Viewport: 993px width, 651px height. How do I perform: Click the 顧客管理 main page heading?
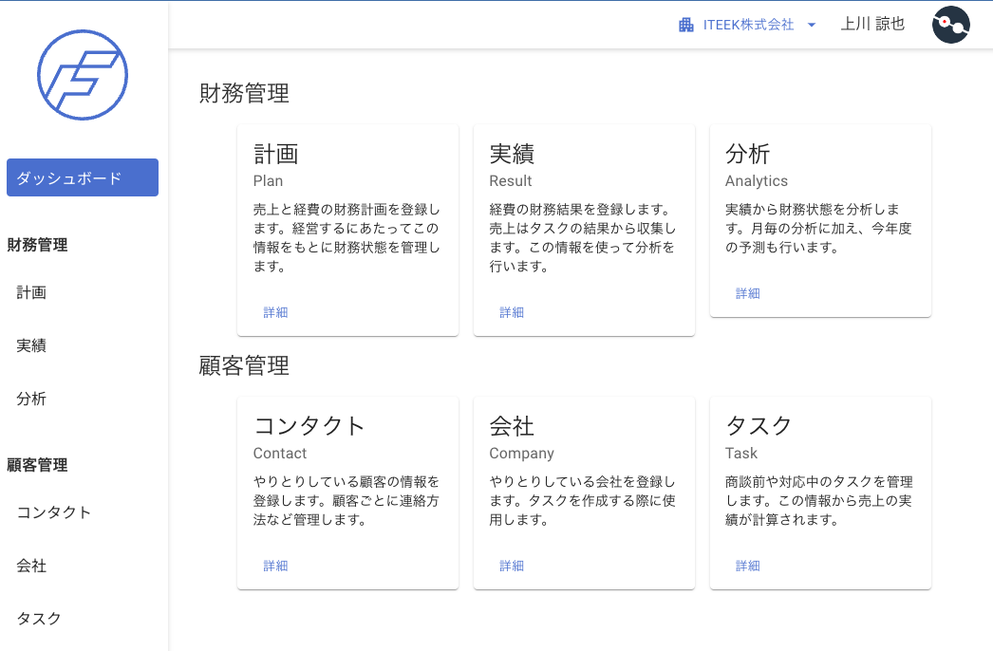pos(244,365)
